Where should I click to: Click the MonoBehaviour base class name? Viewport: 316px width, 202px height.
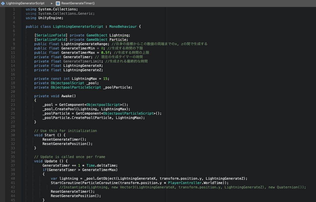coord(123,27)
